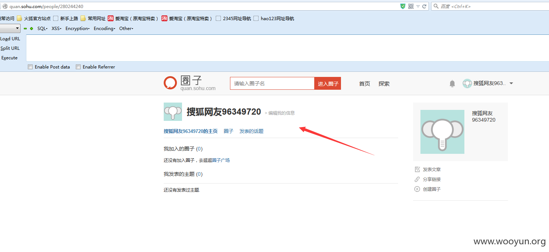Open the 火狐官方站点 bookmark folder
The height and width of the screenshot is (252, 549).
point(33,18)
